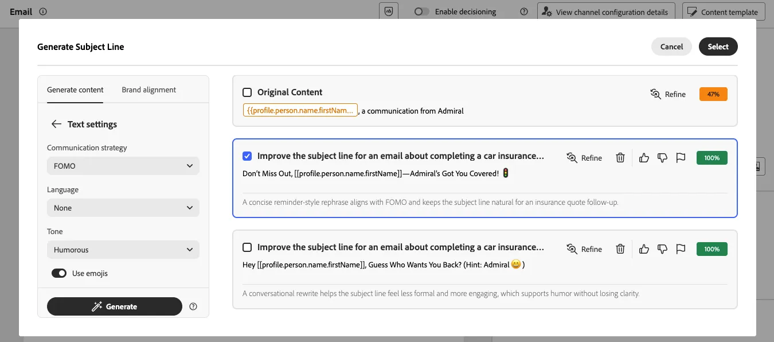
Task: Switch to the Generate content tab
Action: point(75,90)
